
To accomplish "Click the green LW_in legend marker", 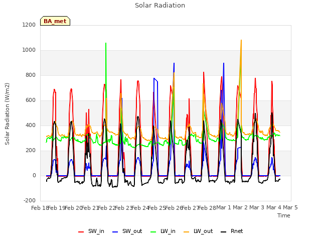I will [x=153, y=232].
